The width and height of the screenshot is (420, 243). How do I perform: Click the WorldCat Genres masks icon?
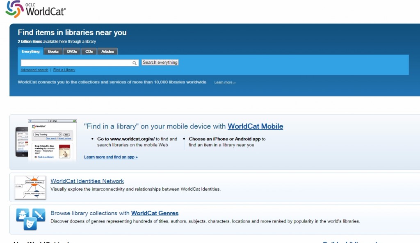tap(30, 219)
